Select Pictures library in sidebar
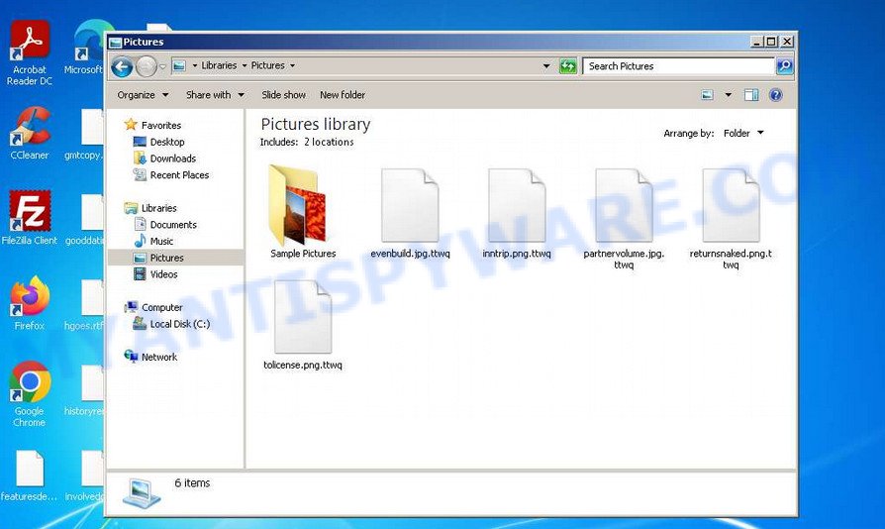 [x=175, y=258]
